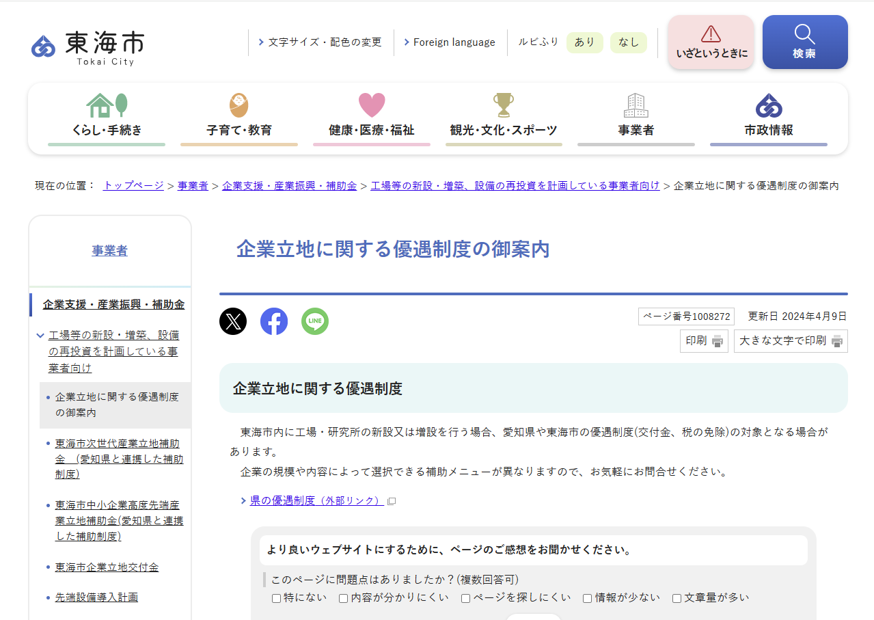Check the 情報が少ない checkbox
This screenshot has width=874, height=620.
click(x=587, y=598)
